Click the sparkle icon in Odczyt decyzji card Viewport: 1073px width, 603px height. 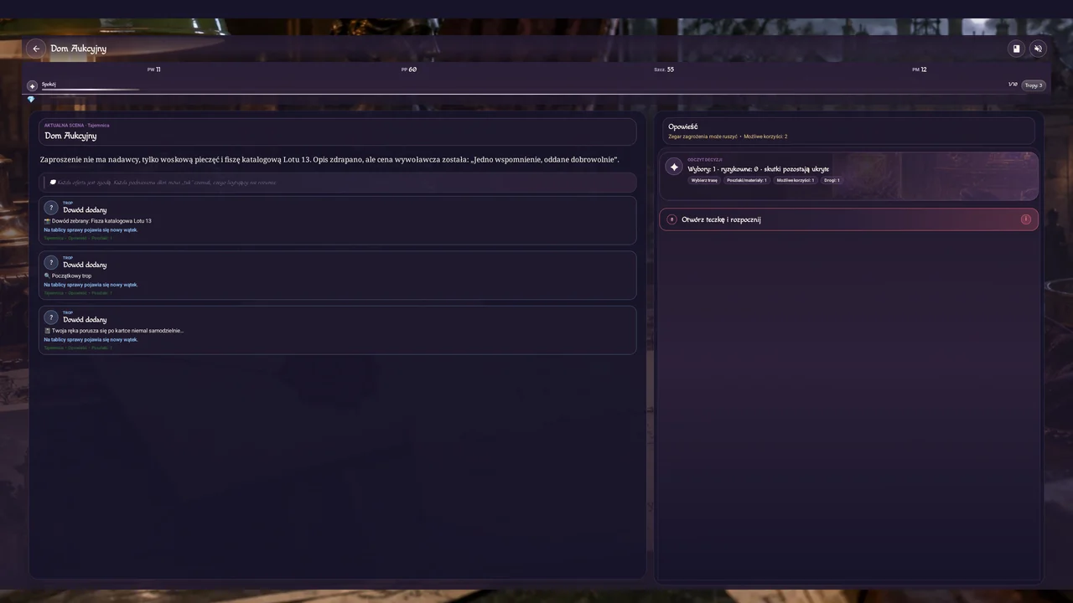674,167
